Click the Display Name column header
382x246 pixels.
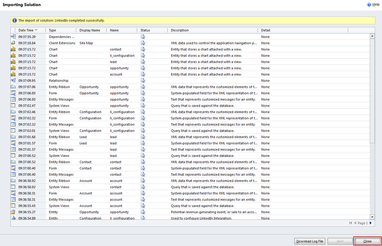[x=91, y=30]
